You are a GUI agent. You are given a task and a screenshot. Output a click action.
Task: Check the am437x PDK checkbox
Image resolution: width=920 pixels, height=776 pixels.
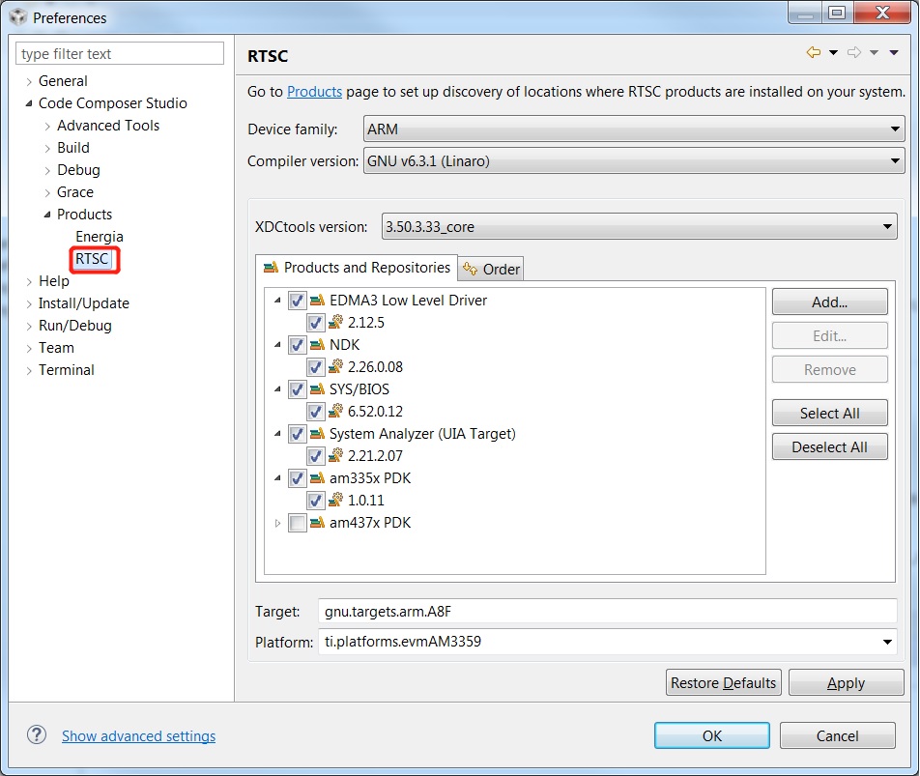point(298,523)
